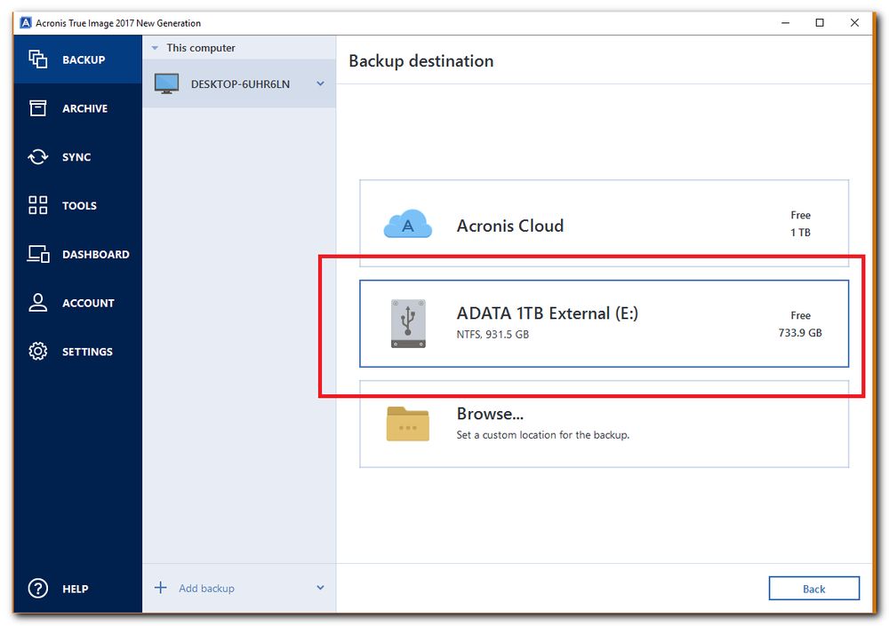This screenshot has height=626, width=889.
Task: Click the Acronis Cloud icon
Action: [408, 225]
